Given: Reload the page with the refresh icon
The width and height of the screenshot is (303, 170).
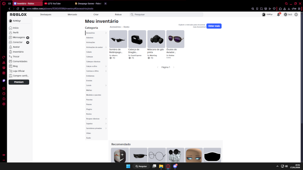Looking at the screenshot, I should tap(18, 9).
